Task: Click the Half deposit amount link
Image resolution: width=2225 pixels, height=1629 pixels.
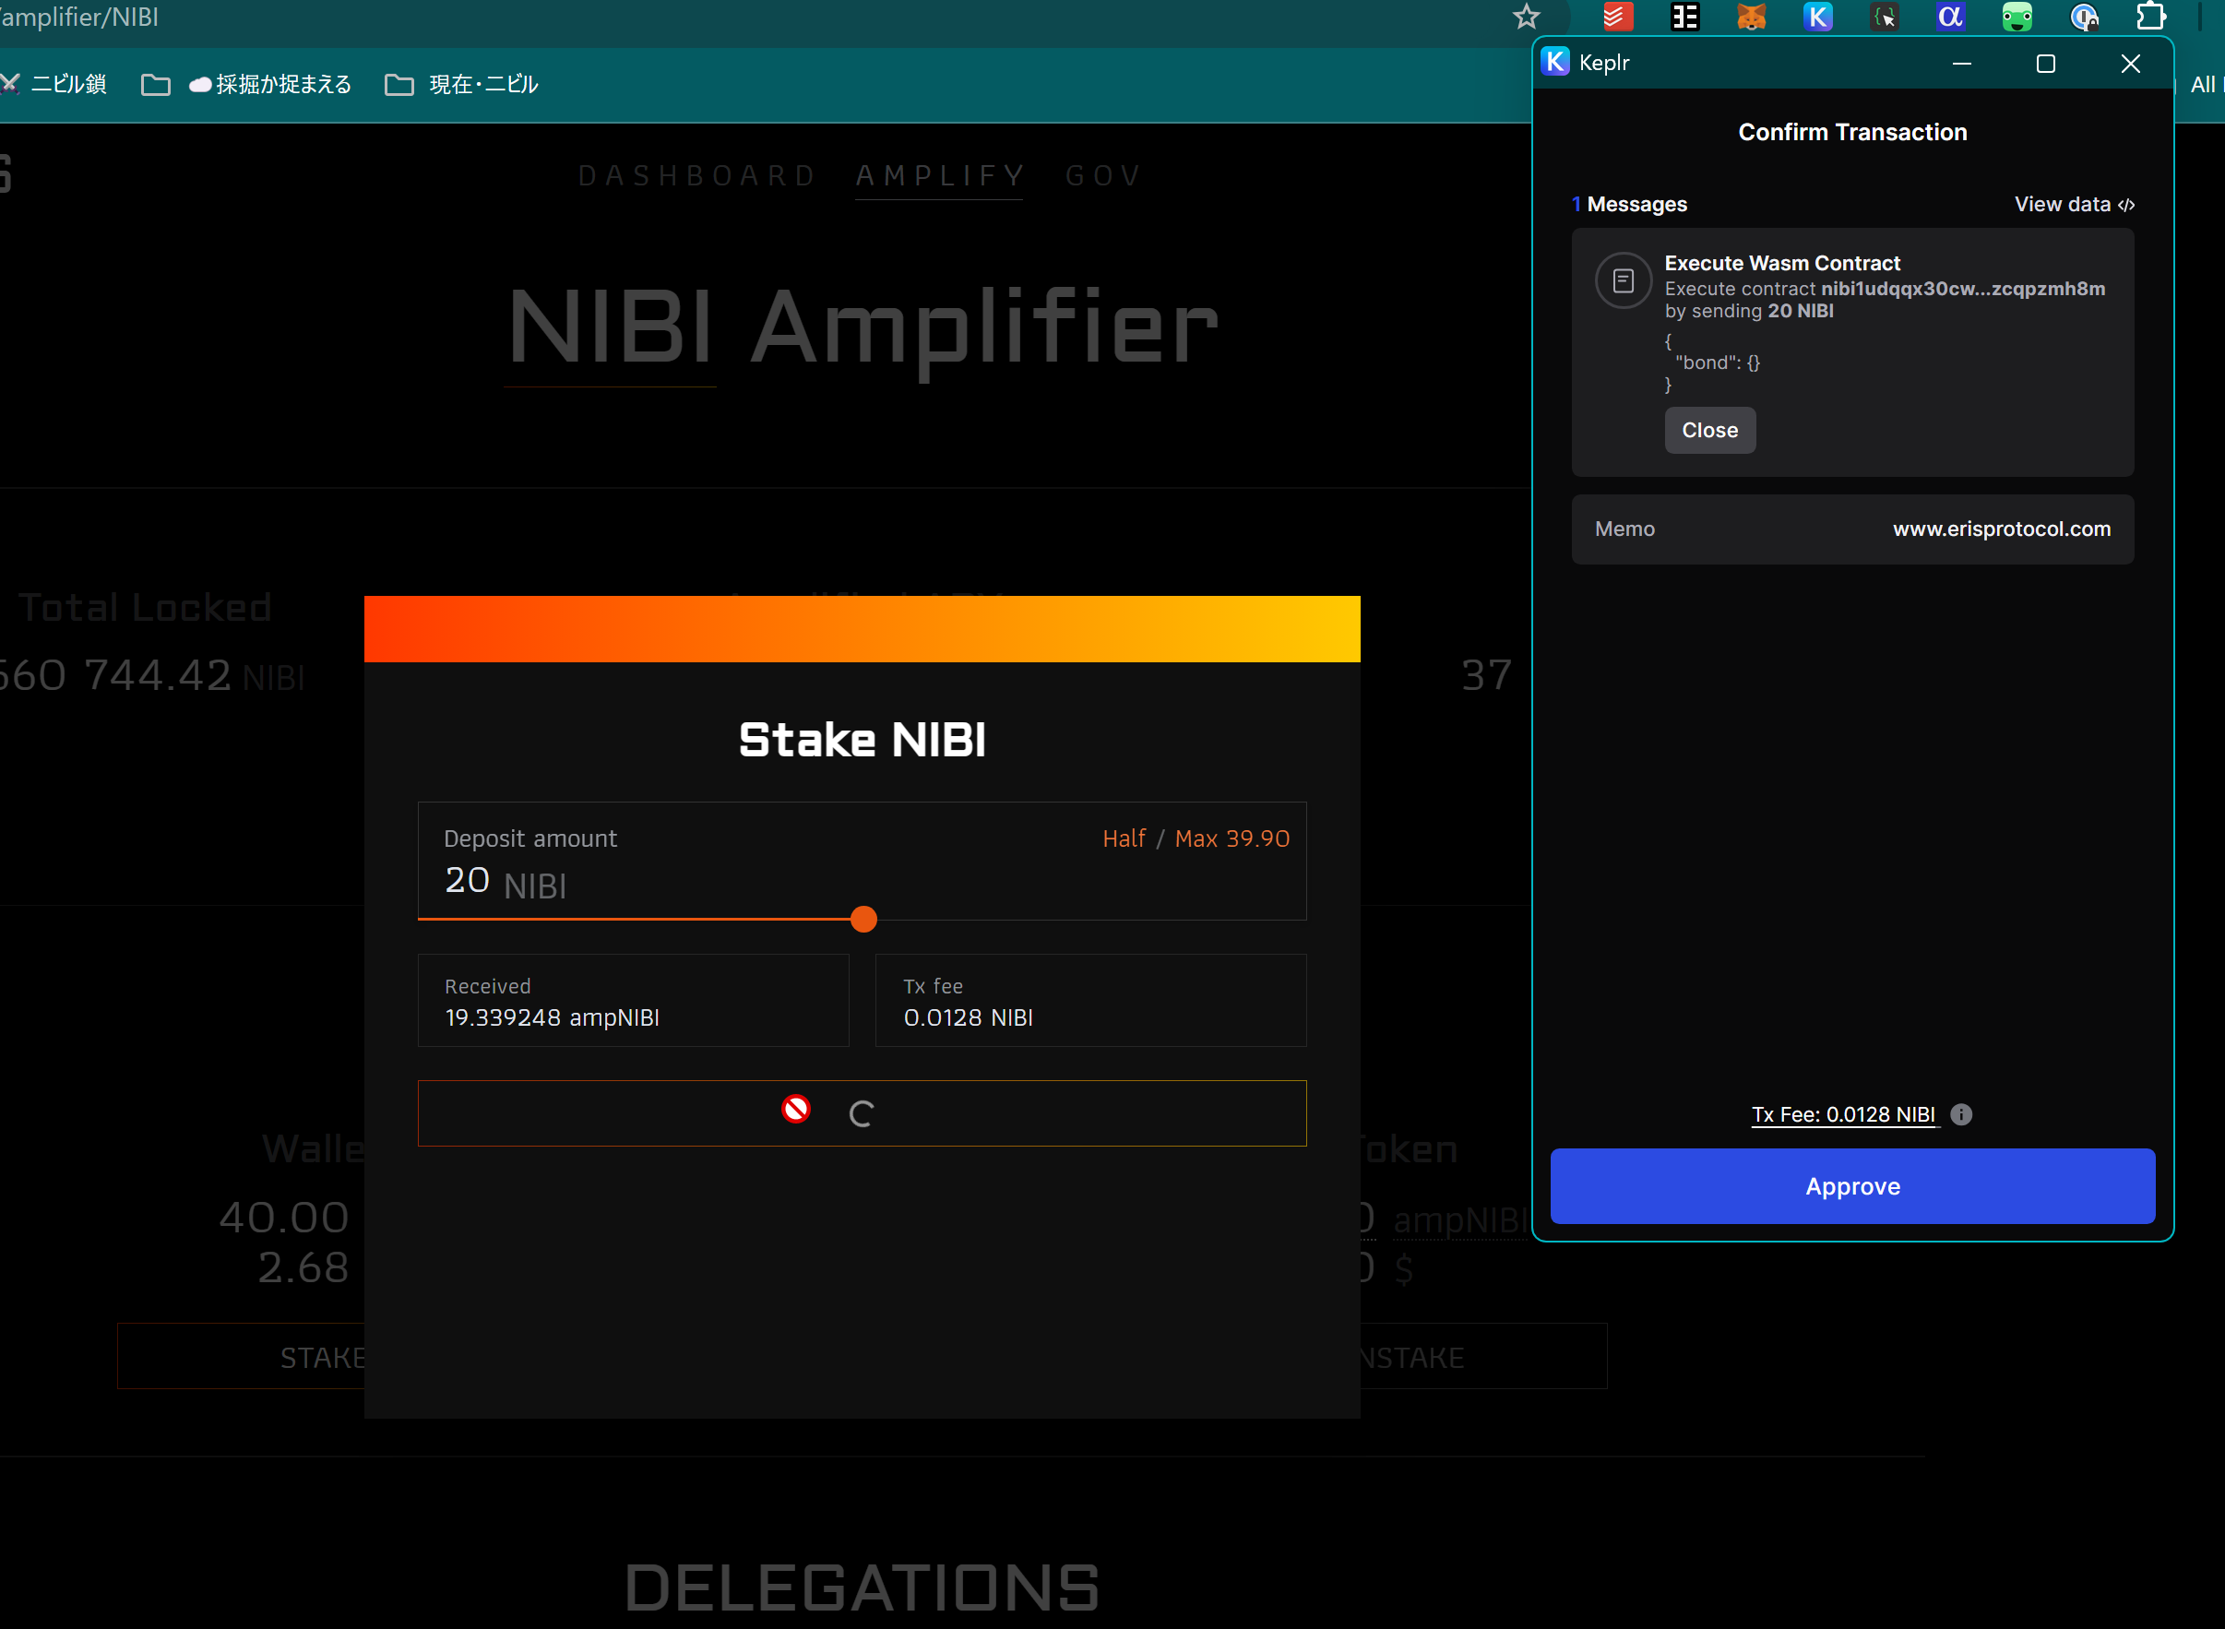Action: 1124,838
